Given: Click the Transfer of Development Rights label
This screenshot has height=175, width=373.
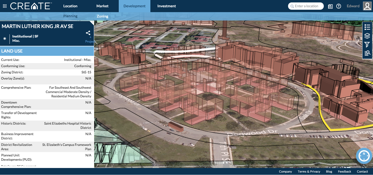Looking at the screenshot, I should pos(19,115).
